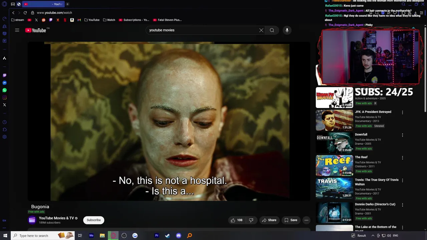Screen dimensions: 427x240
Task: Submit search with magnifier icon
Action: coord(272,30)
